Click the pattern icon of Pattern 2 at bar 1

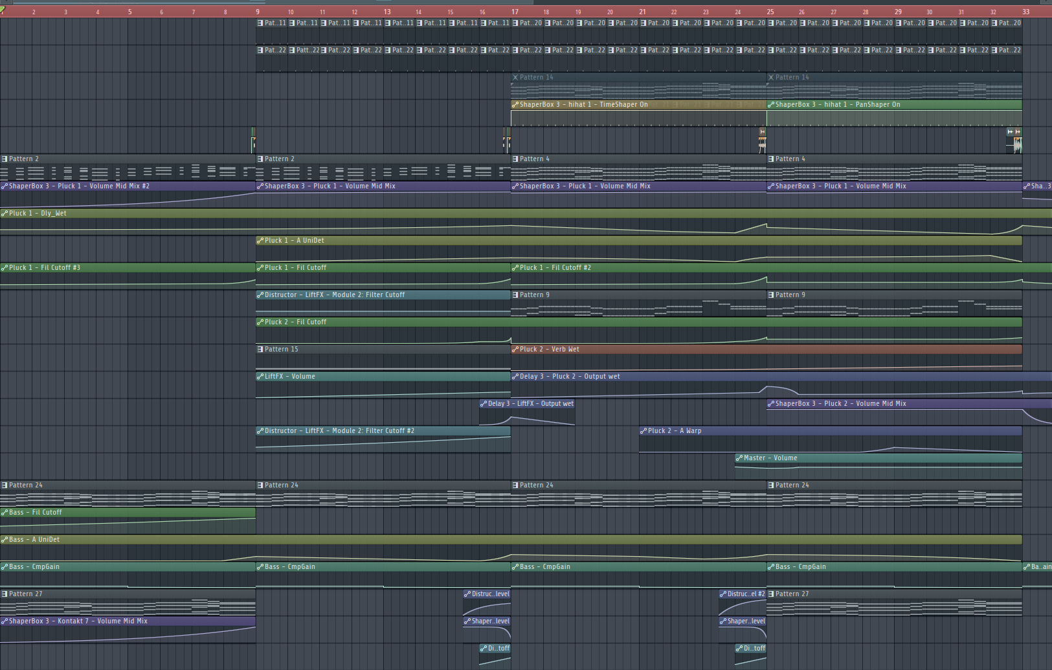point(5,159)
